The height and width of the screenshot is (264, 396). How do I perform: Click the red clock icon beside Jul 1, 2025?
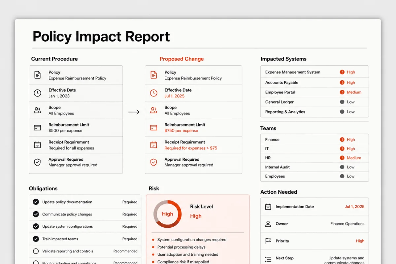[x=154, y=93]
